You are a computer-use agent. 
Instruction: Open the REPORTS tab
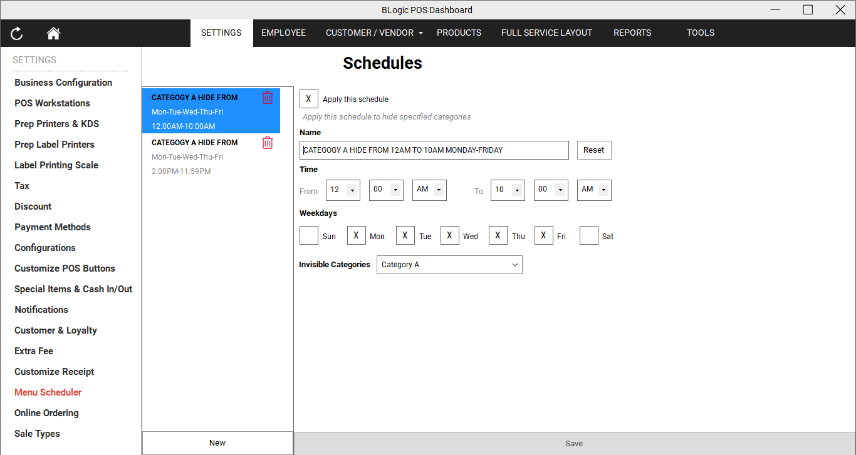[x=632, y=33]
